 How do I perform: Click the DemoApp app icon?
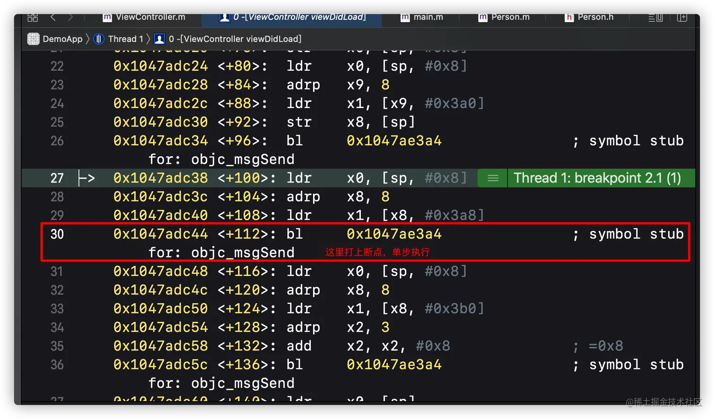[x=34, y=39]
